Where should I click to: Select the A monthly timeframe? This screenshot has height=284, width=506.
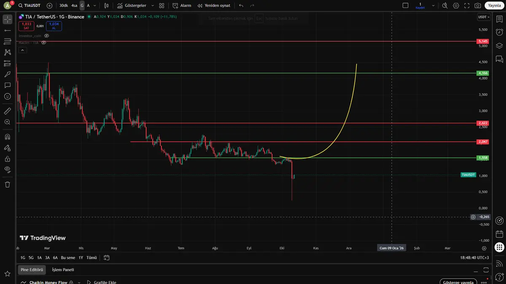coord(88,5)
